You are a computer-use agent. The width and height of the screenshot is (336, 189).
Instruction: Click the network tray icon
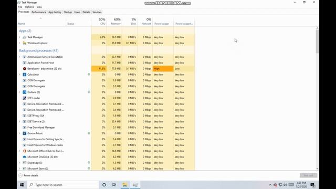[280, 185]
